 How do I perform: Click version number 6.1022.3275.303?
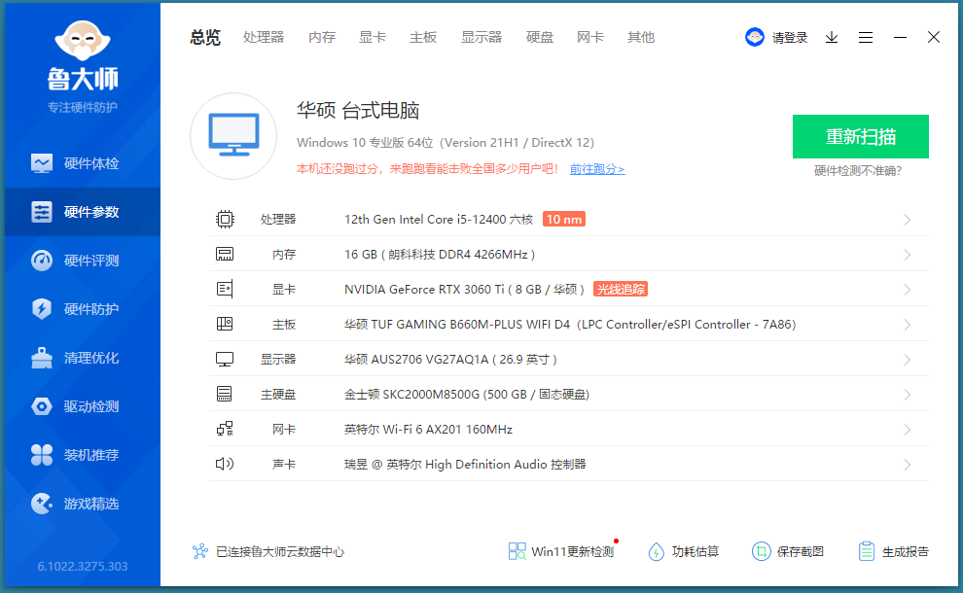click(x=83, y=566)
